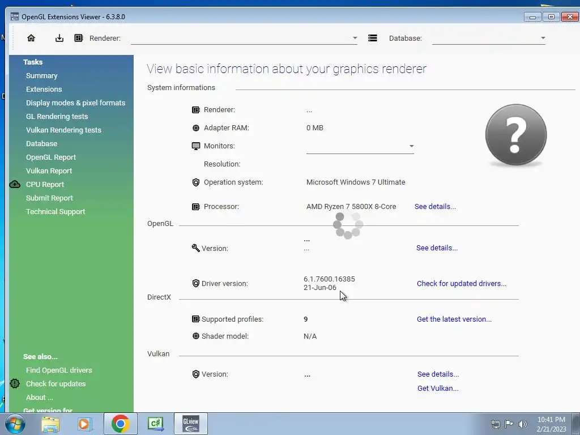This screenshot has height=435, width=580.
Task: Click the Microsoft Windows 7 Ultimate text
Action: click(x=356, y=182)
